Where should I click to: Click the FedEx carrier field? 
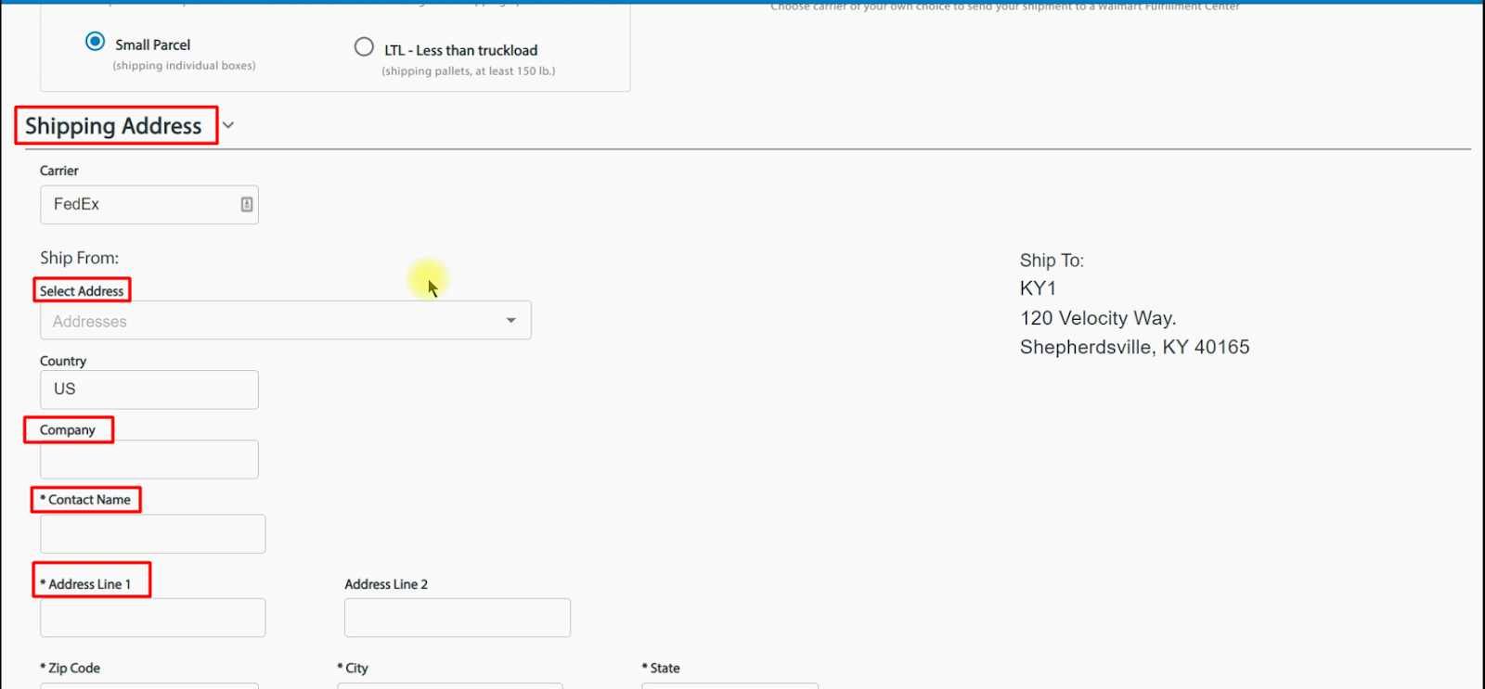148,204
